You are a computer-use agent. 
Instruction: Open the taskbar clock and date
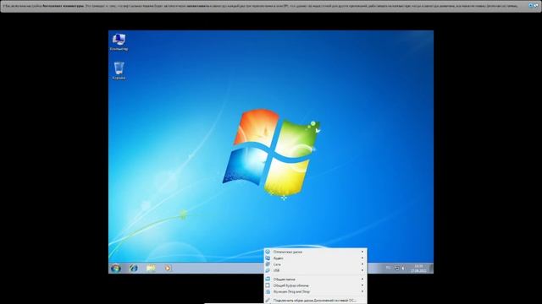[418, 269]
